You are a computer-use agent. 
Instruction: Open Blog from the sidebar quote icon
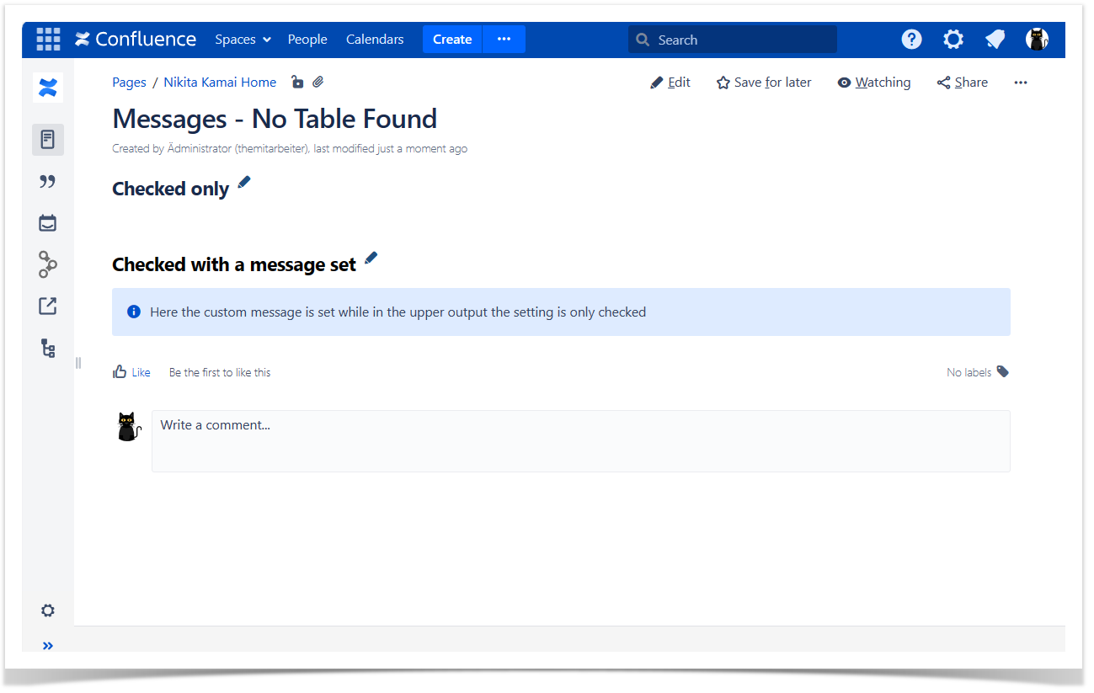pyautogui.click(x=48, y=182)
